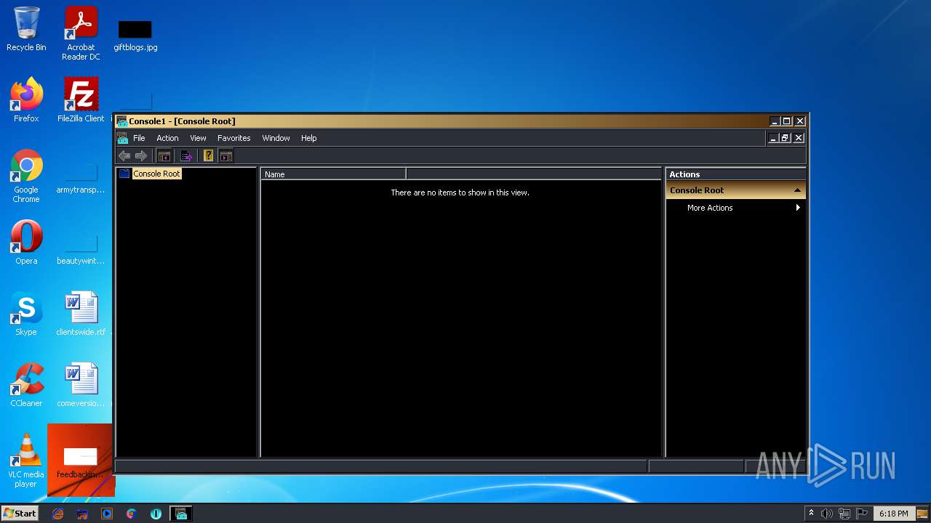Click 'There are no items to show' text
The height and width of the screenshot is (523, 931).
click(x=460, y=192)
